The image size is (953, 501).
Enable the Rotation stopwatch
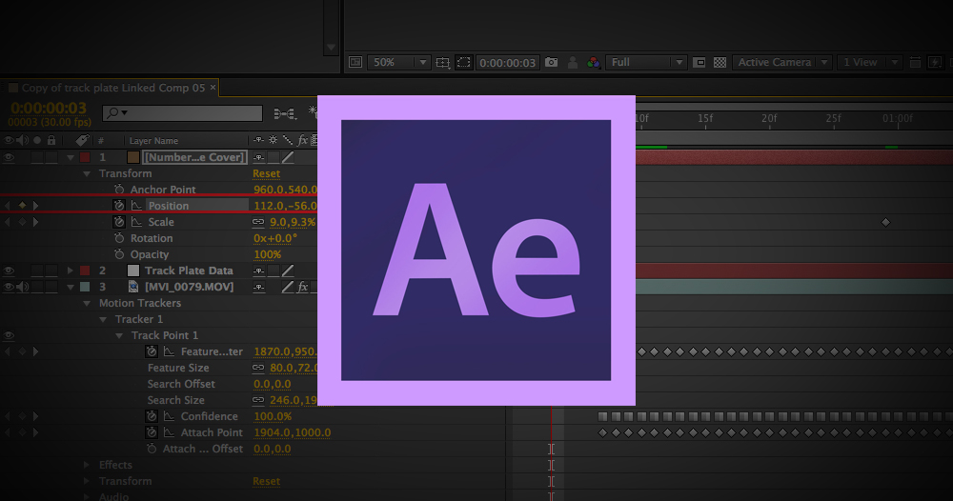pyautogui.click(x=119, y=238)
